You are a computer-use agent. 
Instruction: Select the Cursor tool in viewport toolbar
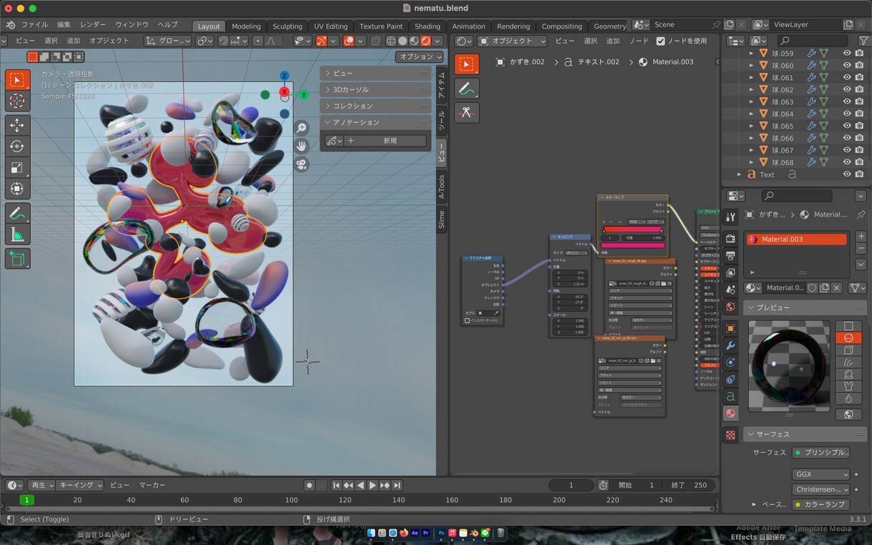[17, 101]
